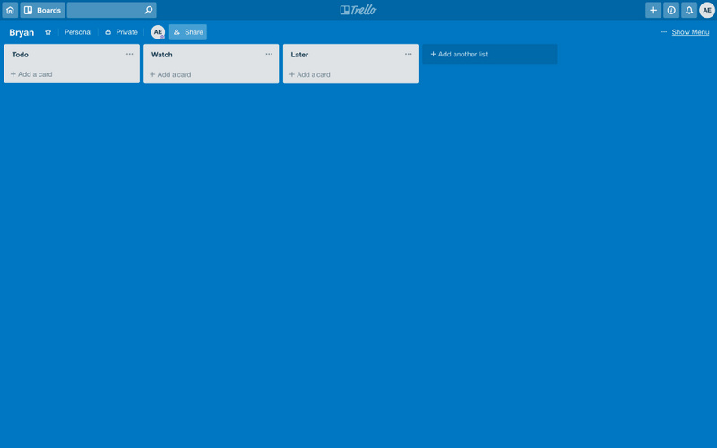The width and height of the screenshot is (717, 448).
Task: Click the Share button
Action: point(188,32)
